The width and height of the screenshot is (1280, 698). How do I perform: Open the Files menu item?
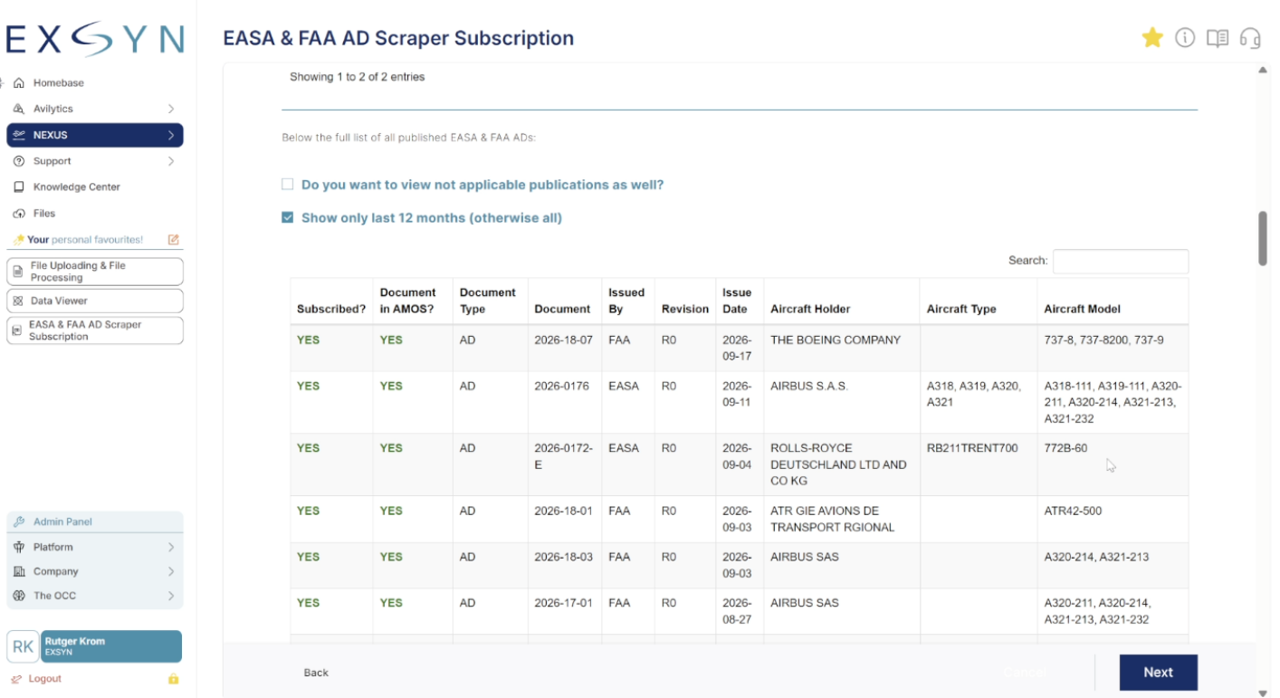click(x=44, y=214)
